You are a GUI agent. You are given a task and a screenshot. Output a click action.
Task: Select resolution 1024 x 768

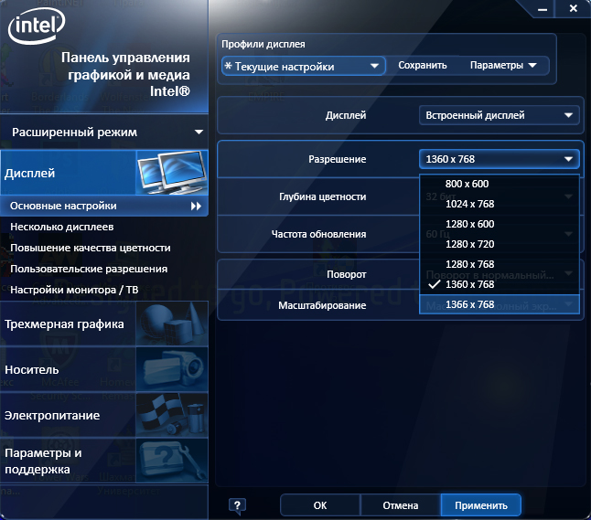[x=499, y=204]
